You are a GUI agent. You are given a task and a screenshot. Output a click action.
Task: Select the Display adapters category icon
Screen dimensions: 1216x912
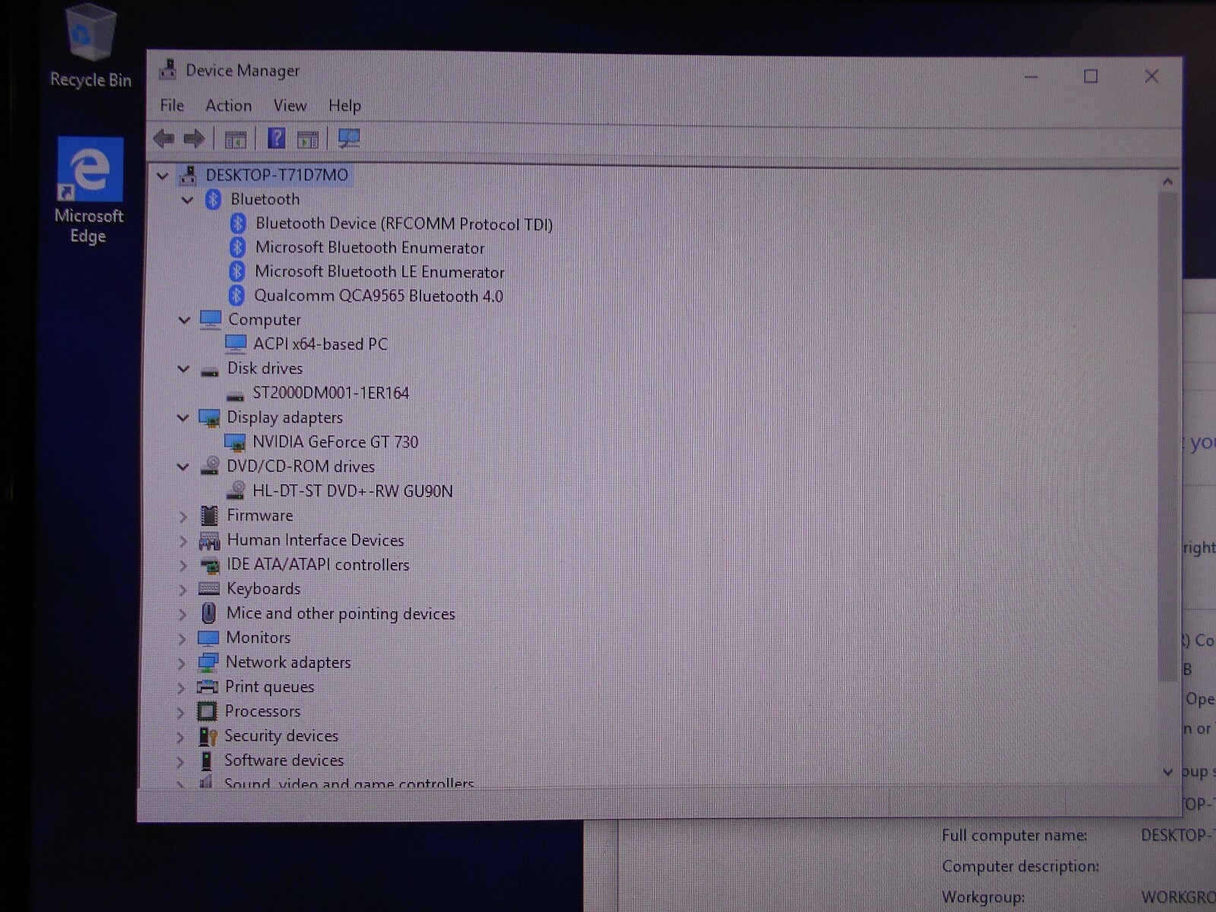(209, 418)
